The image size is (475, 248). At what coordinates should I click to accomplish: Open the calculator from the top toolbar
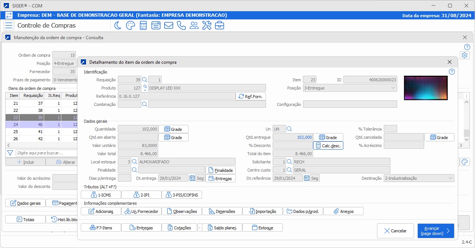click(143, 25)
